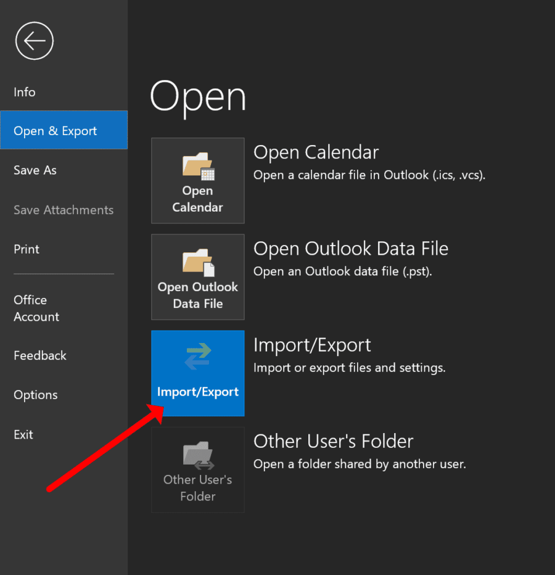Click the 'Other User's Folder' tile label
Image resolution: width=555 pixels, height=575 pixels.
197,488
